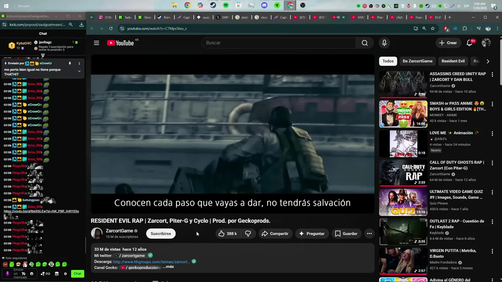This screenshot has width=502, height=282.
Task: Bookmark this page with the star icon
Action: point(433,29)
